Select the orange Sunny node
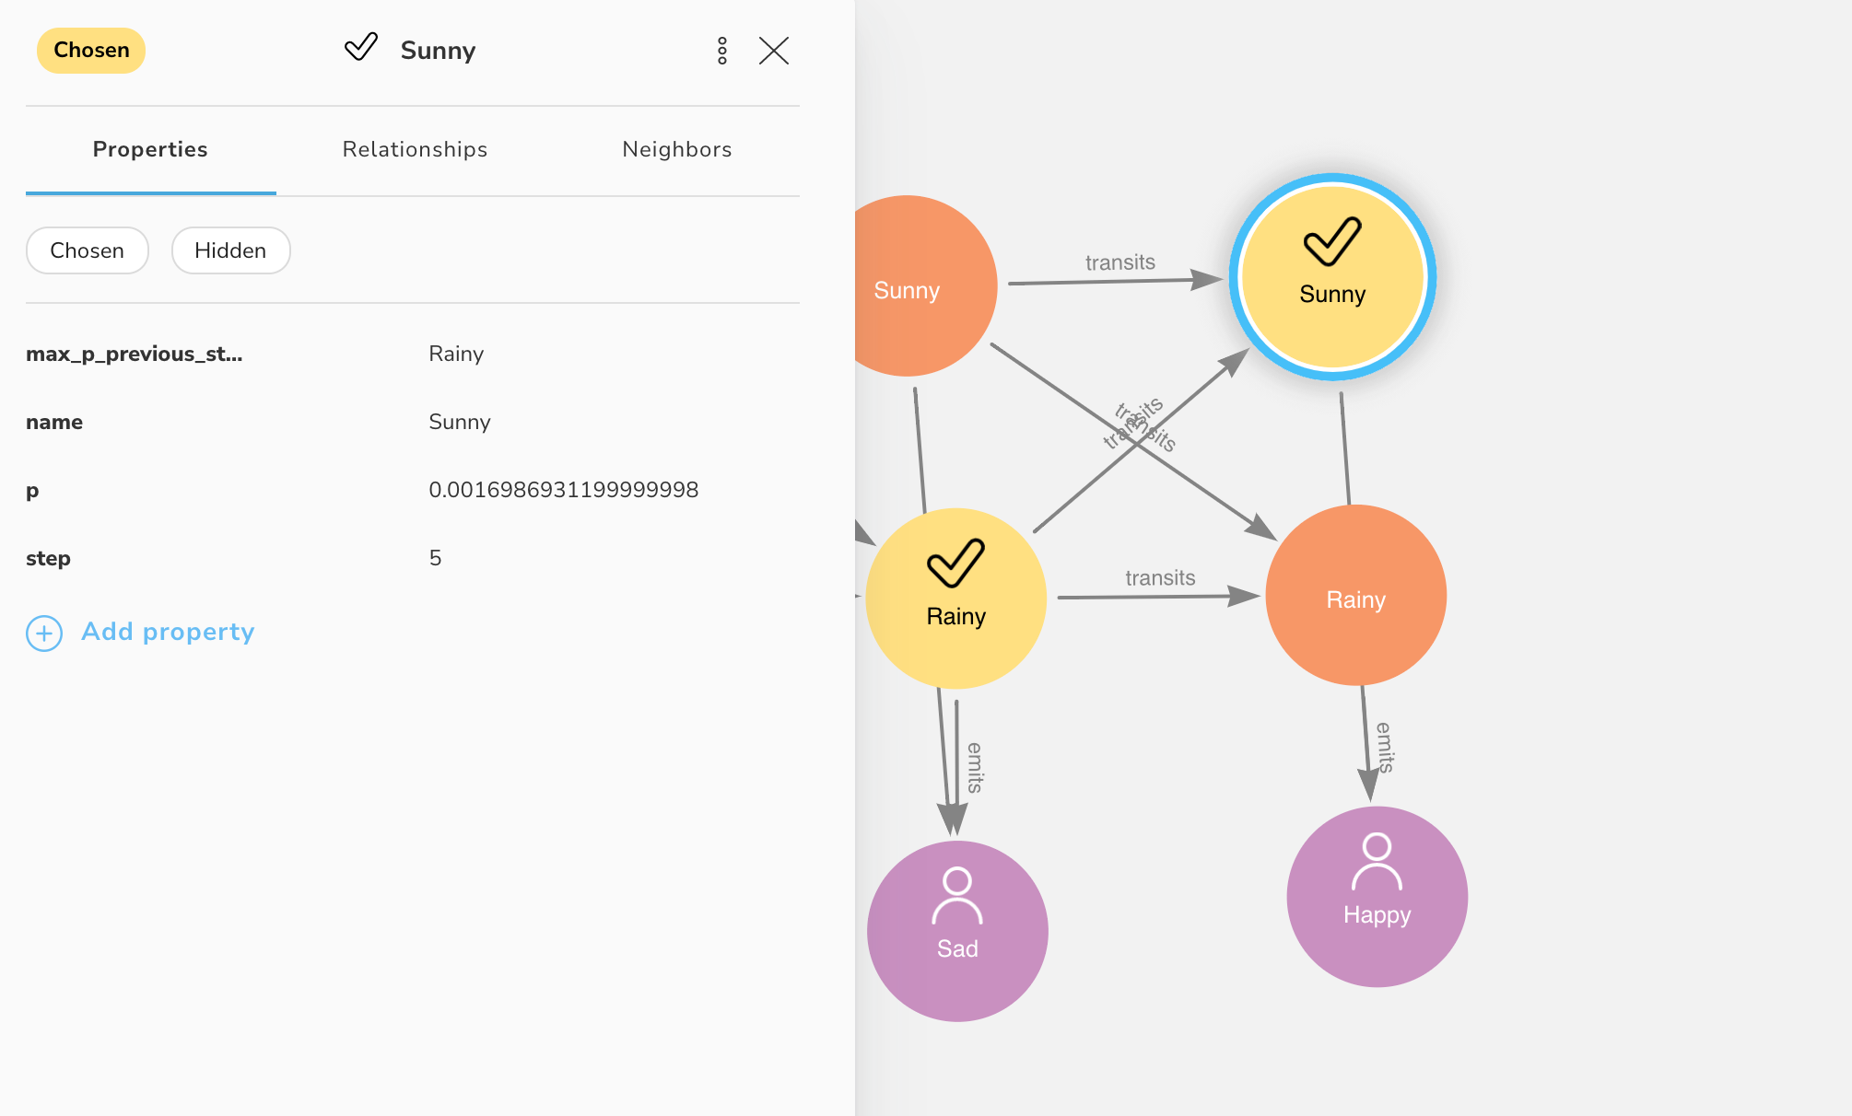Image resolution: width=1852 pixels, height=1116 pixels. (912, 285)
